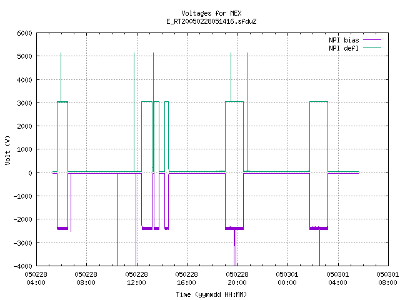
Task: Click the '050301 08:00' x-axis tick label
Action: 387,279
